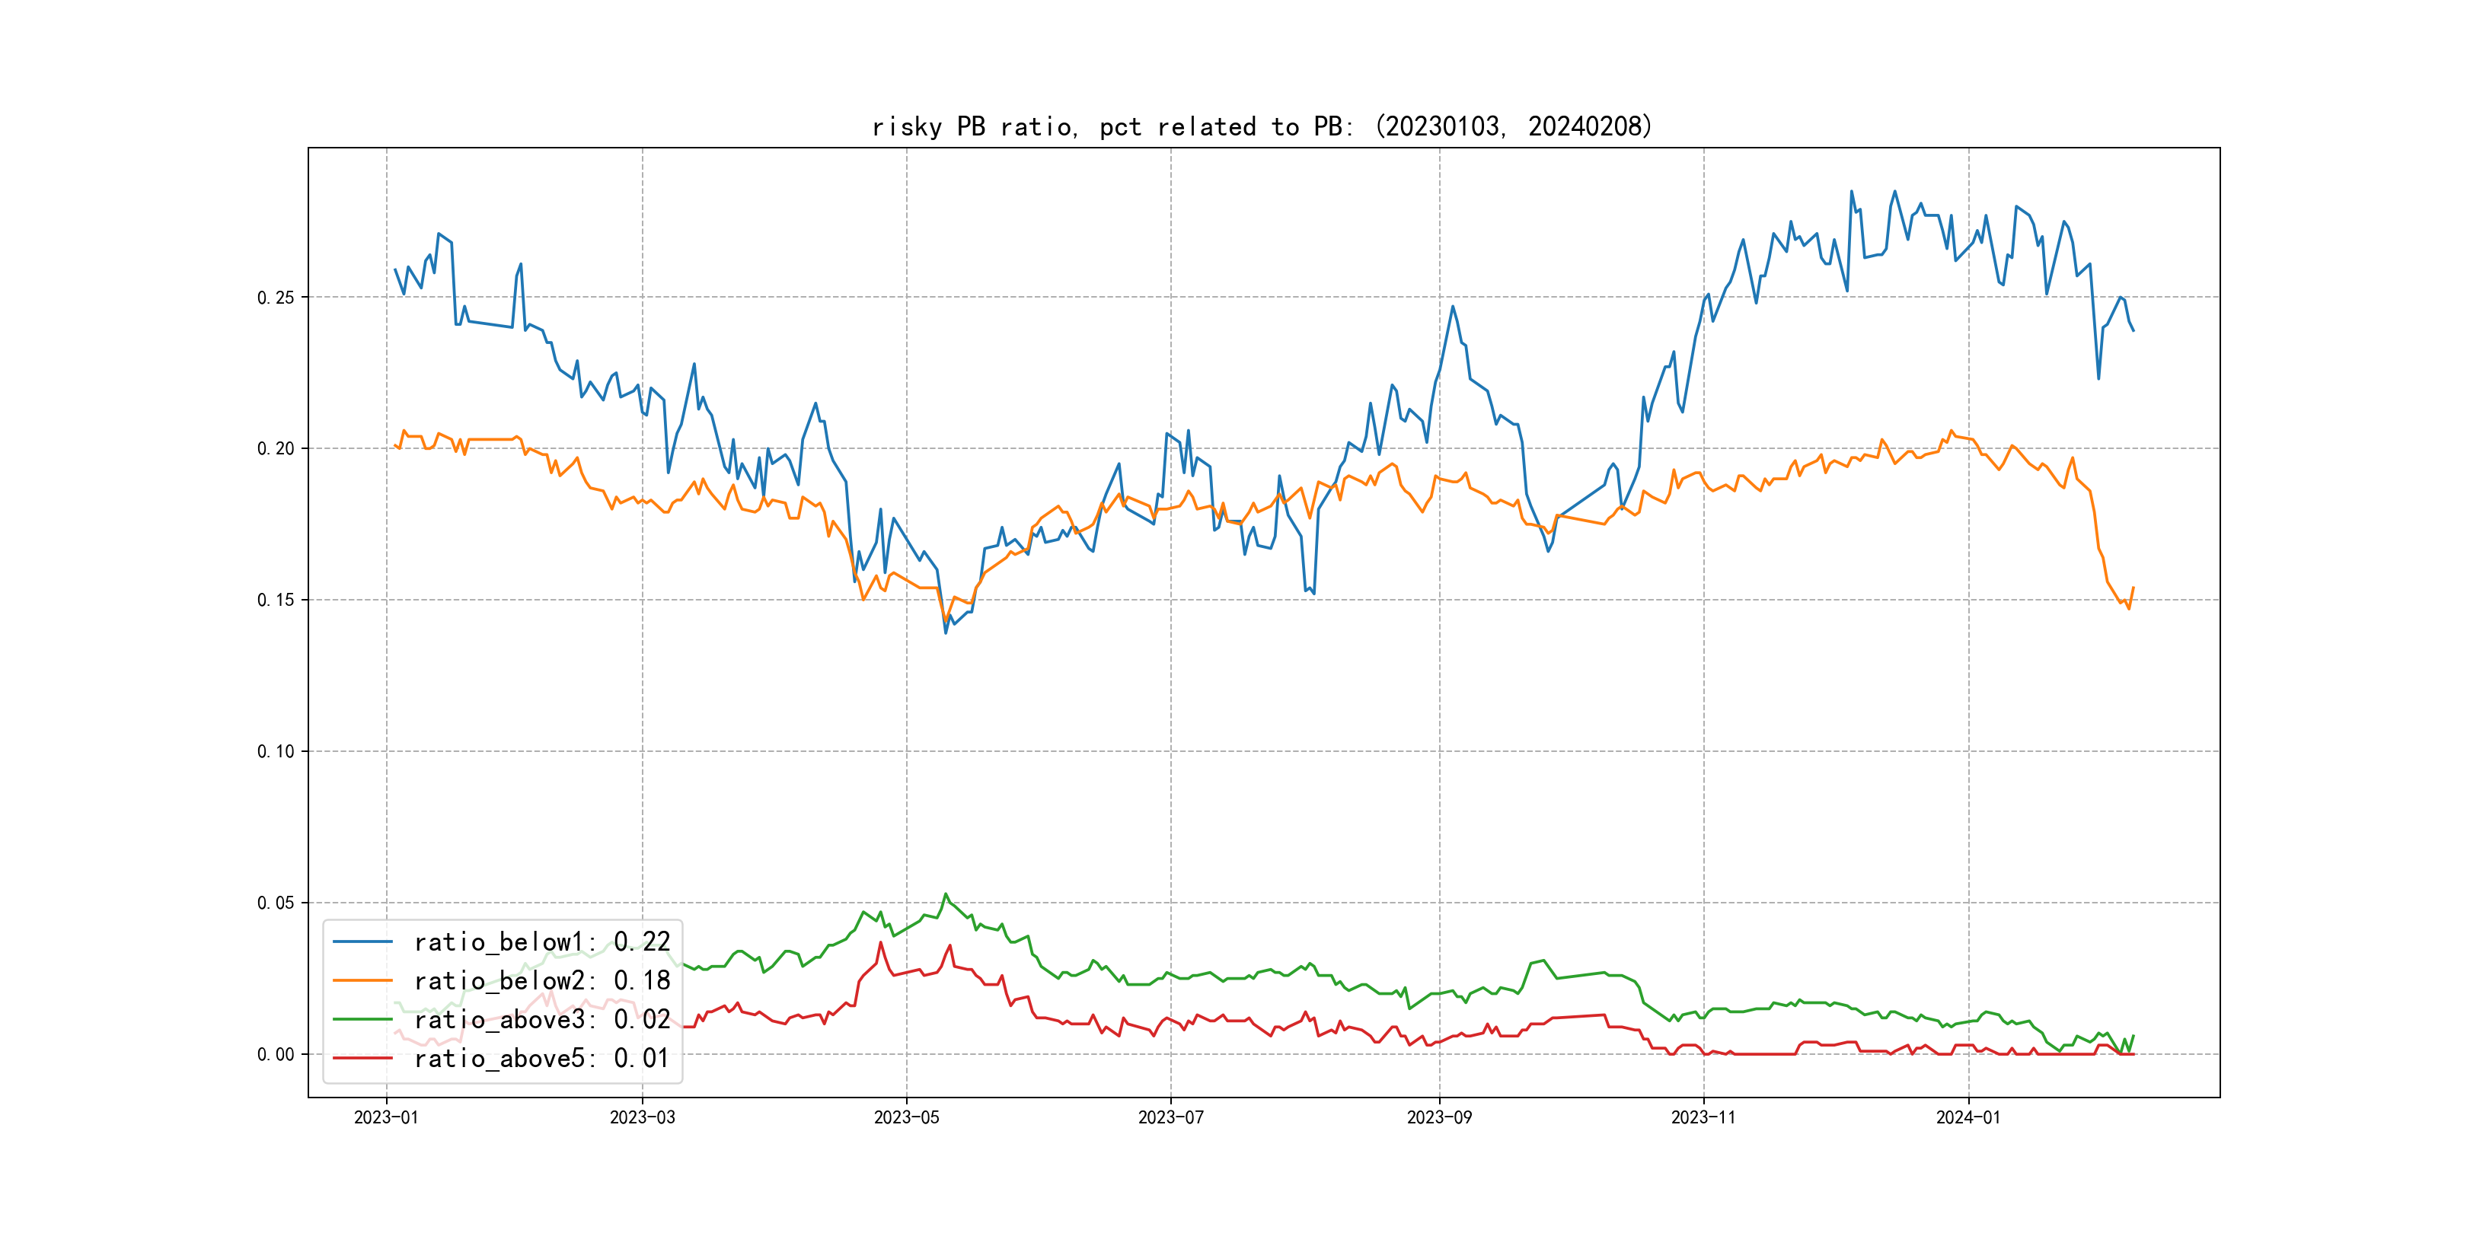Screen dimensions: 2467x1233
Task: Select the 'ratio_above5: 0.01' legend label
Action: [x=541, y=1058]
